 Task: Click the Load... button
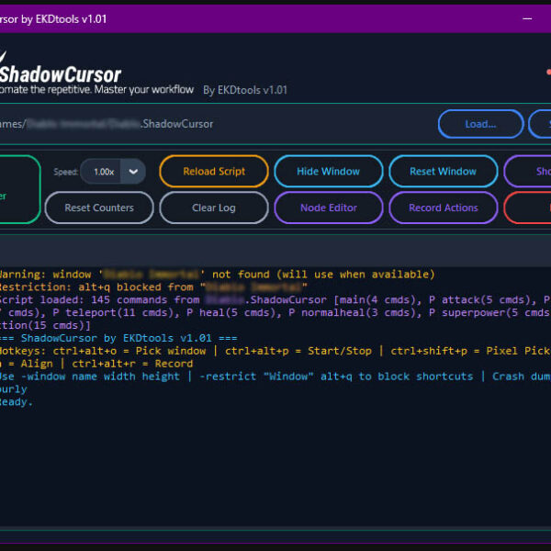click(x=480, y=124)
